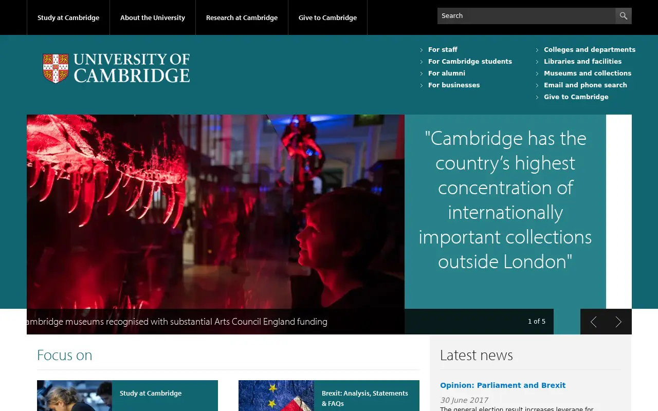Click the search magnifier icon button
The height and width of the screenshot is (411, 658).
coord(624,16)
